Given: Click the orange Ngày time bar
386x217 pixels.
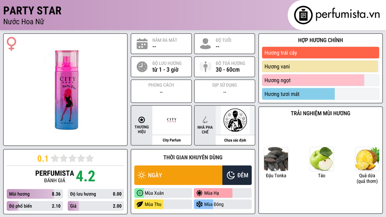Looking at the screenshot, I should [178, 175].
